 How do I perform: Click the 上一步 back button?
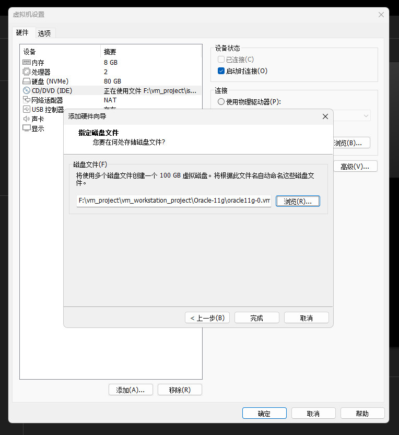[x=207, y=318]
